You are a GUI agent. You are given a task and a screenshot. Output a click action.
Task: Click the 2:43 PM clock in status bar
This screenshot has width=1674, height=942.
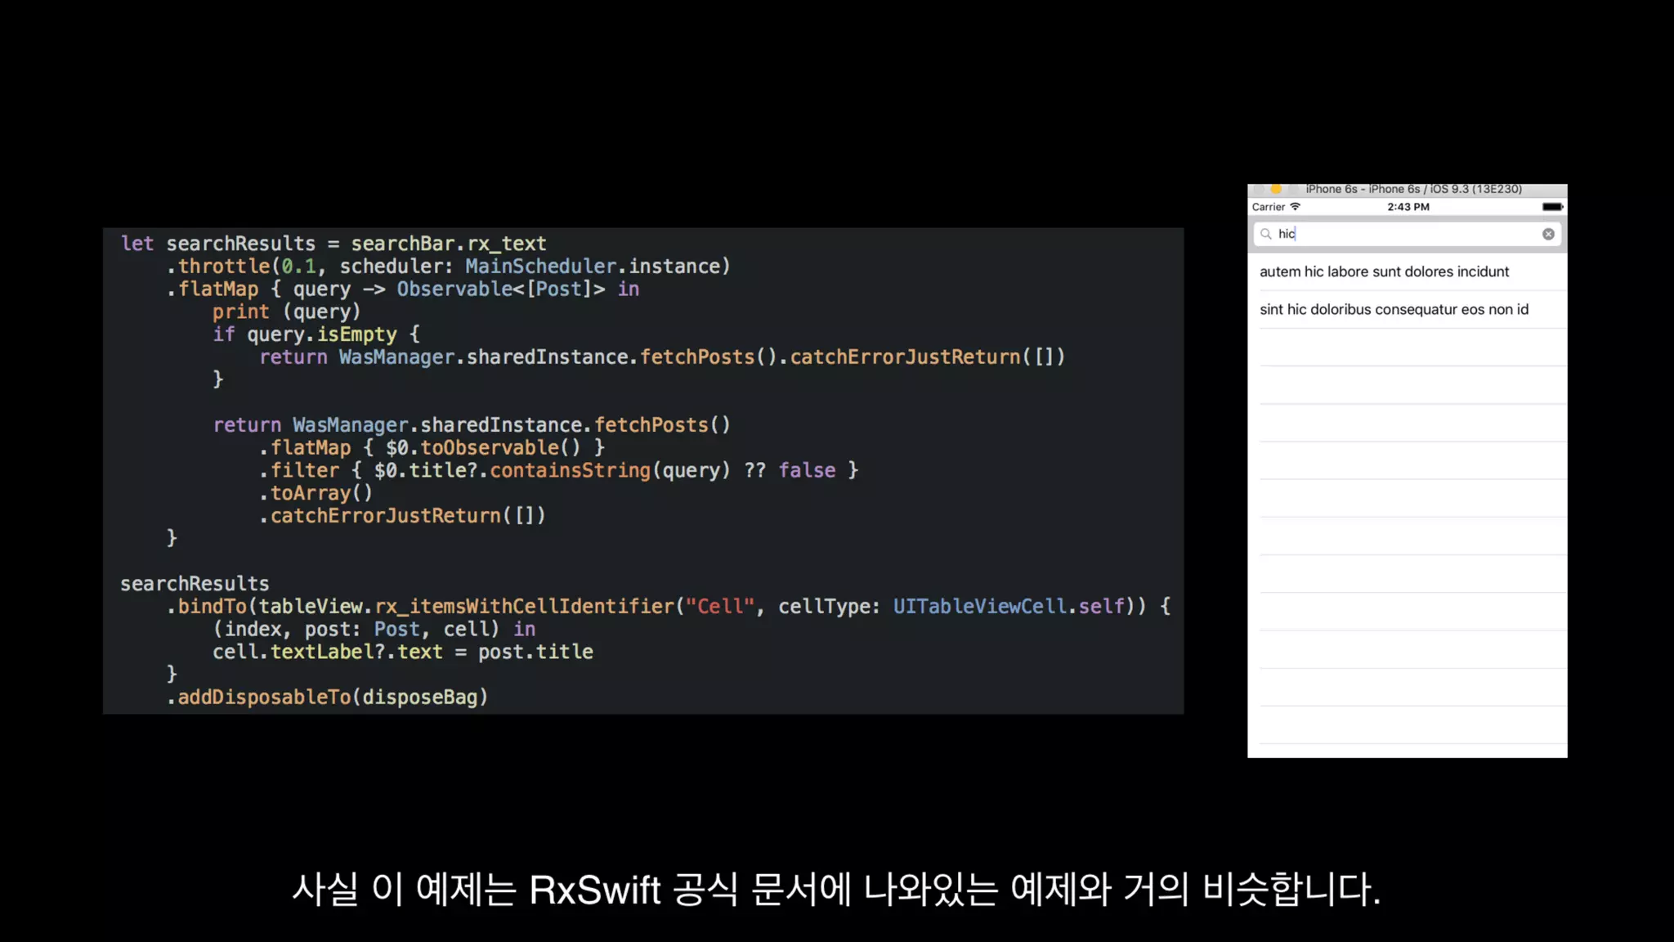click(x=1408, y=207)
